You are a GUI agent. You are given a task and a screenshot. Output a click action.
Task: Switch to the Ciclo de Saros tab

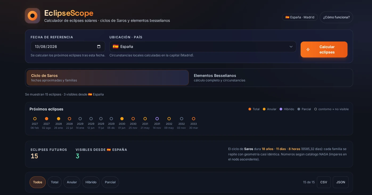[x=108, y=78]
